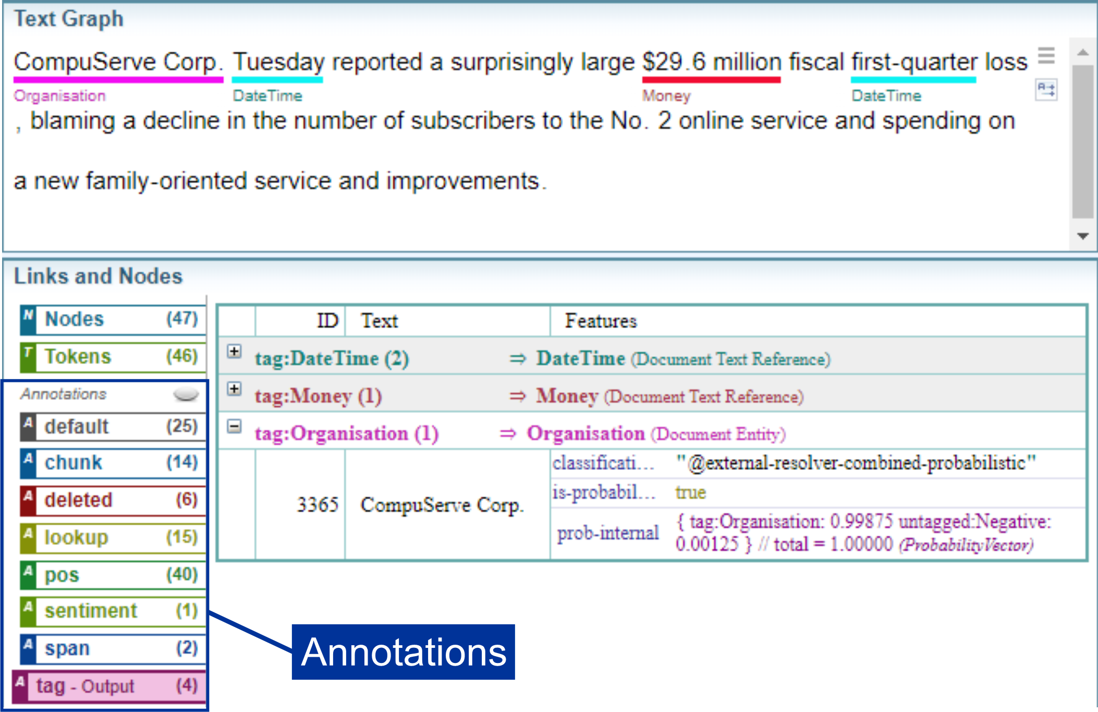
Task: Toggle the Annotations oval switch
Action: tap(186, 394)
